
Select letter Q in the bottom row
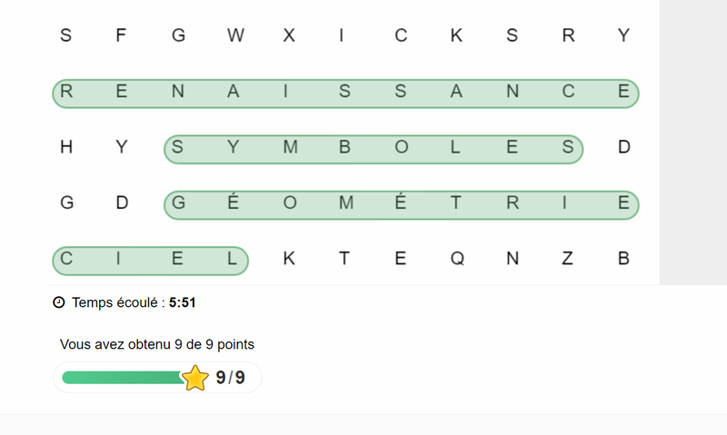coord(457,259)
